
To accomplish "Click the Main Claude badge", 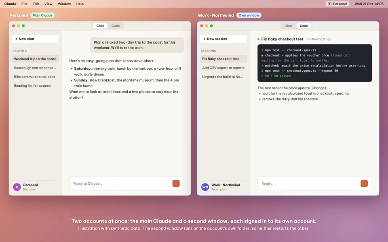I will point(42,15).
